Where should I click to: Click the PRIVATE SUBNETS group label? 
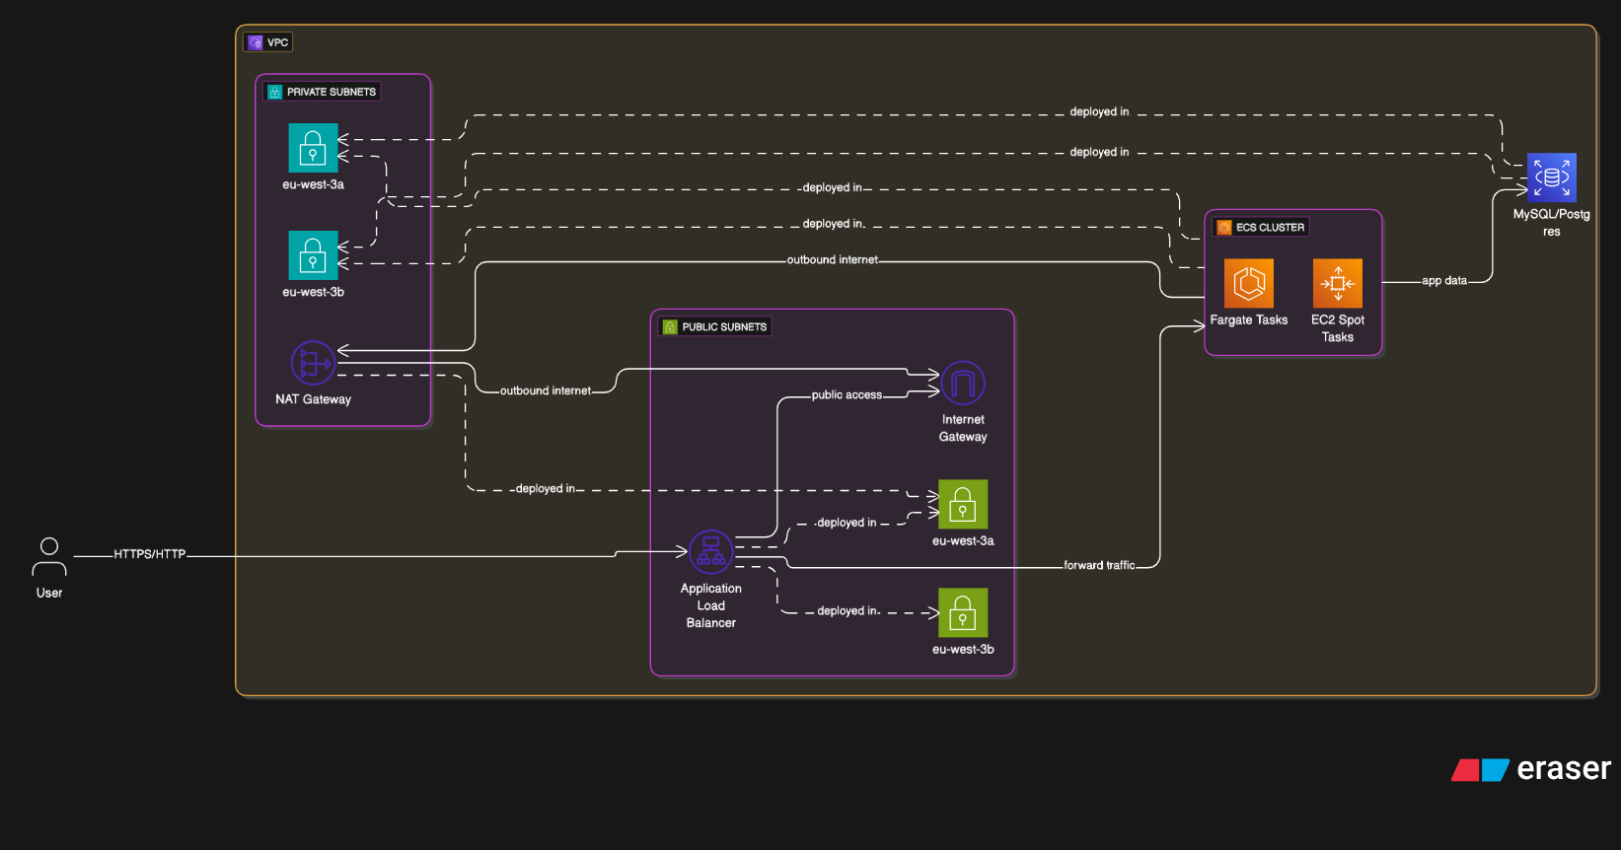322,92
